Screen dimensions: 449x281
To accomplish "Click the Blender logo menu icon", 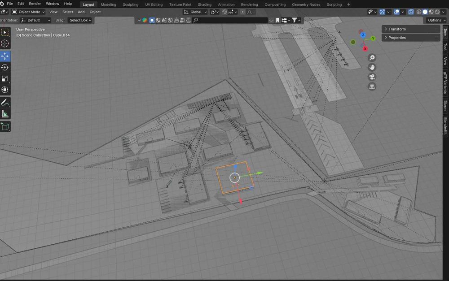I will point(2,4).
